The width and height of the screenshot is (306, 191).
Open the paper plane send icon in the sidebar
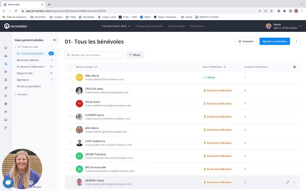click(x=6, y=88)
